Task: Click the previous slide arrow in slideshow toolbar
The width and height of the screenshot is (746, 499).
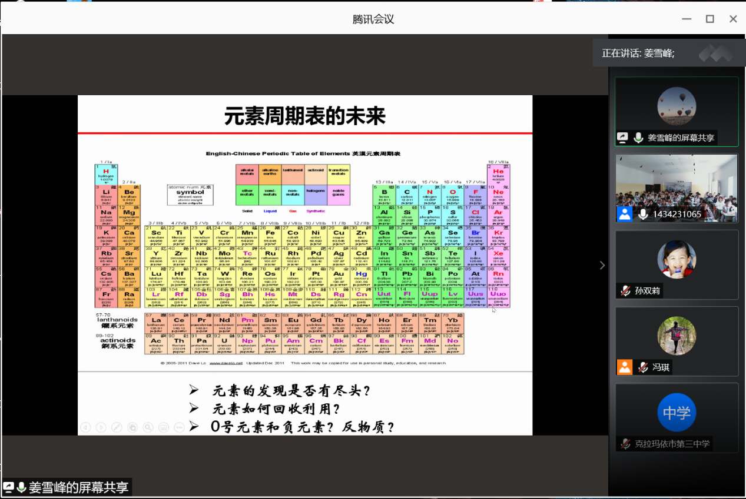Action: click(x=85, y=427)
